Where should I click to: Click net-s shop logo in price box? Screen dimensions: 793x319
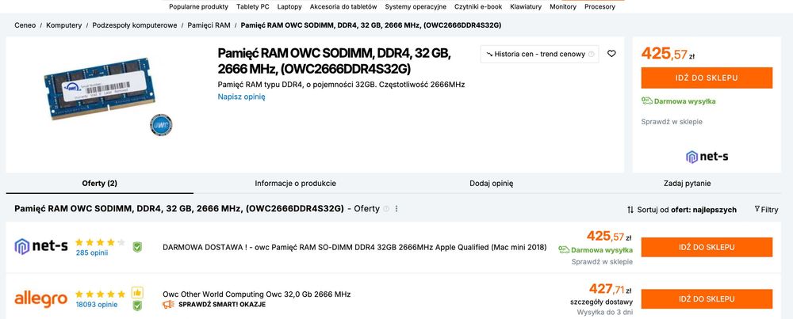(x=707, y=157)
